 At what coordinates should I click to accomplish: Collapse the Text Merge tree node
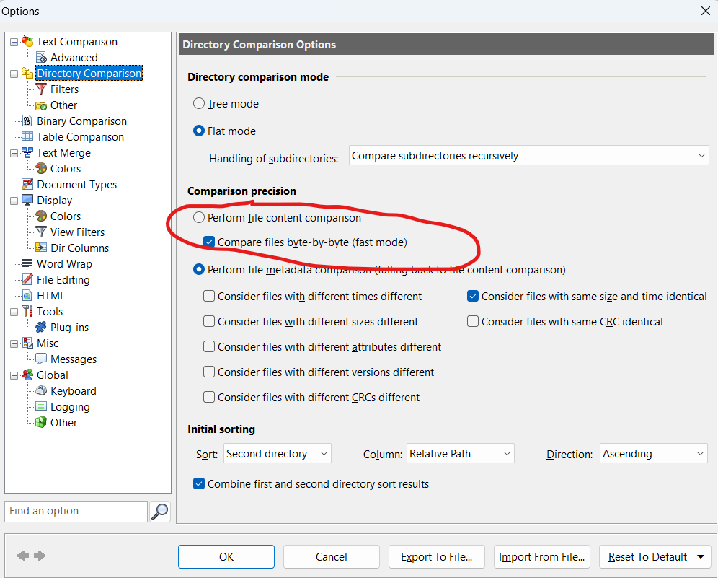click(x=14, y=153)
